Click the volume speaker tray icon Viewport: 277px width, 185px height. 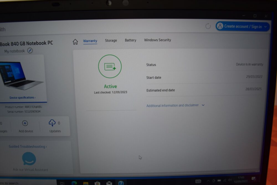(x=230, y=180)
